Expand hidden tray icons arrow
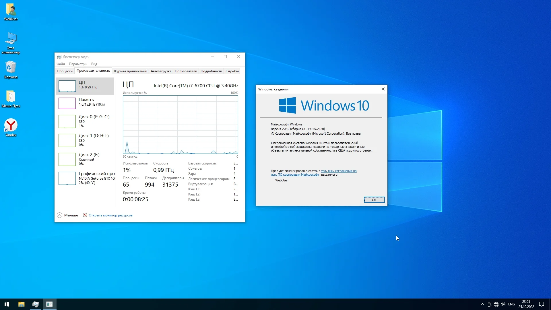Image resolution: width=551 pixels, height=310 pixels. (482, 304)
